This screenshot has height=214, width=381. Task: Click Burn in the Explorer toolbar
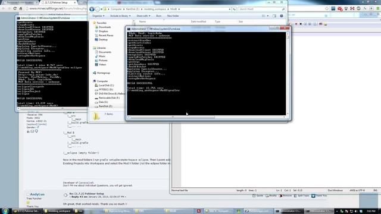[159, 16]
